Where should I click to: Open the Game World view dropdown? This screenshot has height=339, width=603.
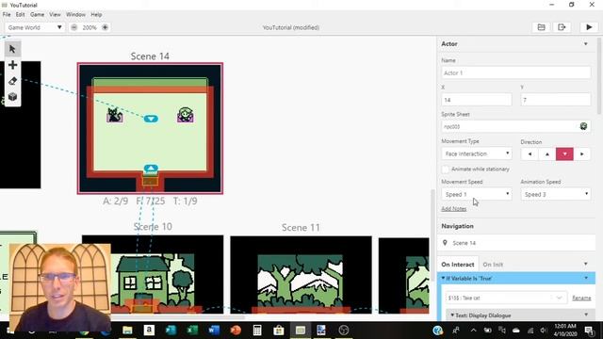click(35, 27)
